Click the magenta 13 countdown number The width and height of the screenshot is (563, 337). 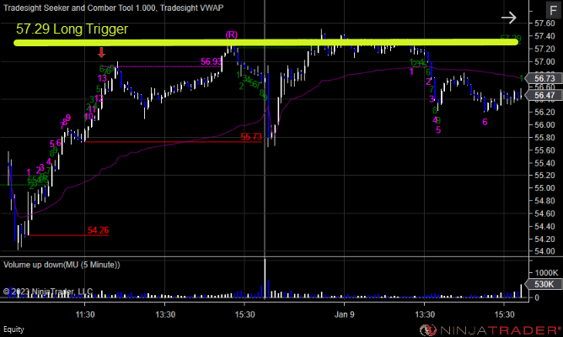point(102,78)
